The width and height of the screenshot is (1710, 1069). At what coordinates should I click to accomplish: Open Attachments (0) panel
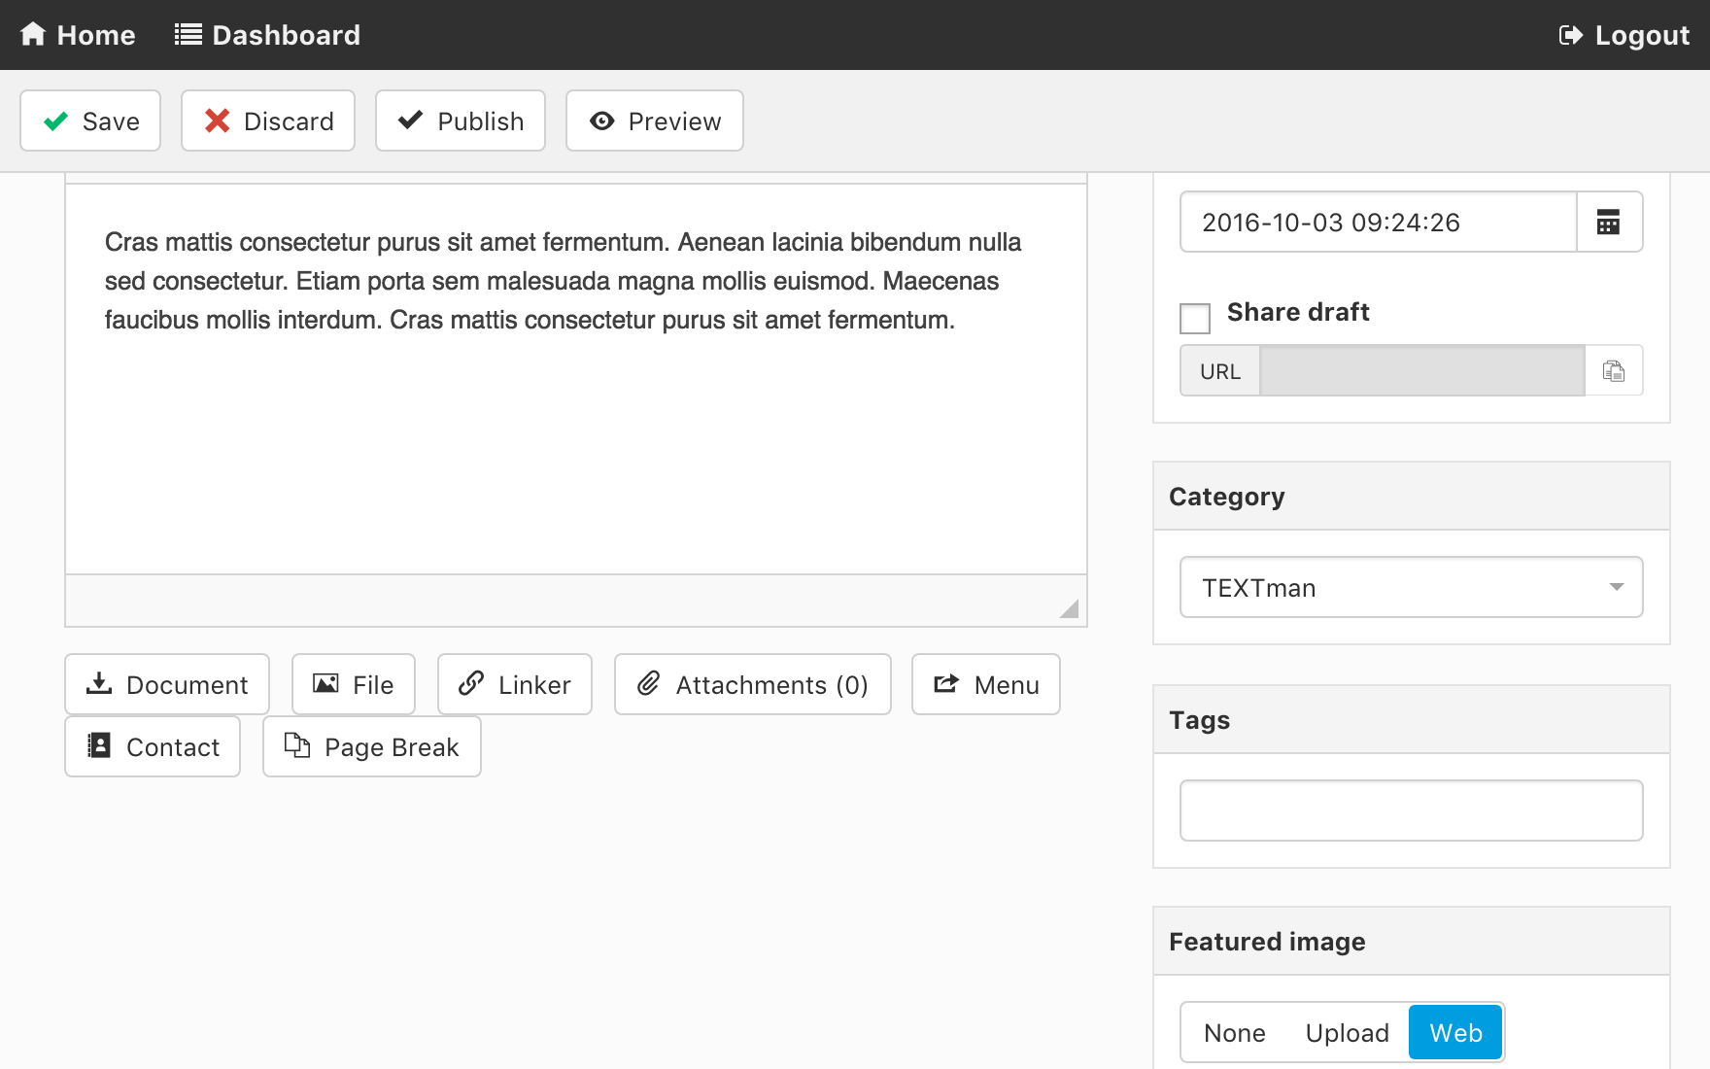752,685
